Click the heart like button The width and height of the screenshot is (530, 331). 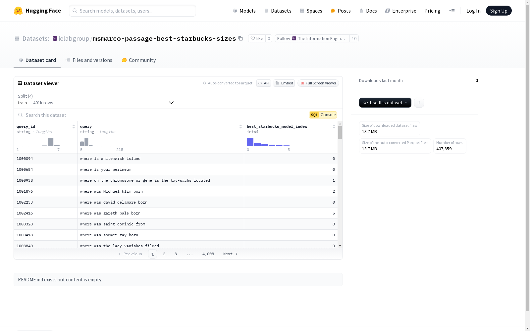(x=257, y=39)
